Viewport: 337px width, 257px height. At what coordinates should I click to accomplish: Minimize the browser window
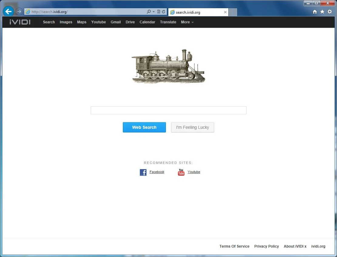[x=308, y=3]
